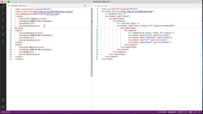Click closing xs:schema tag
The image size is (203, 114).
[107, 59]
